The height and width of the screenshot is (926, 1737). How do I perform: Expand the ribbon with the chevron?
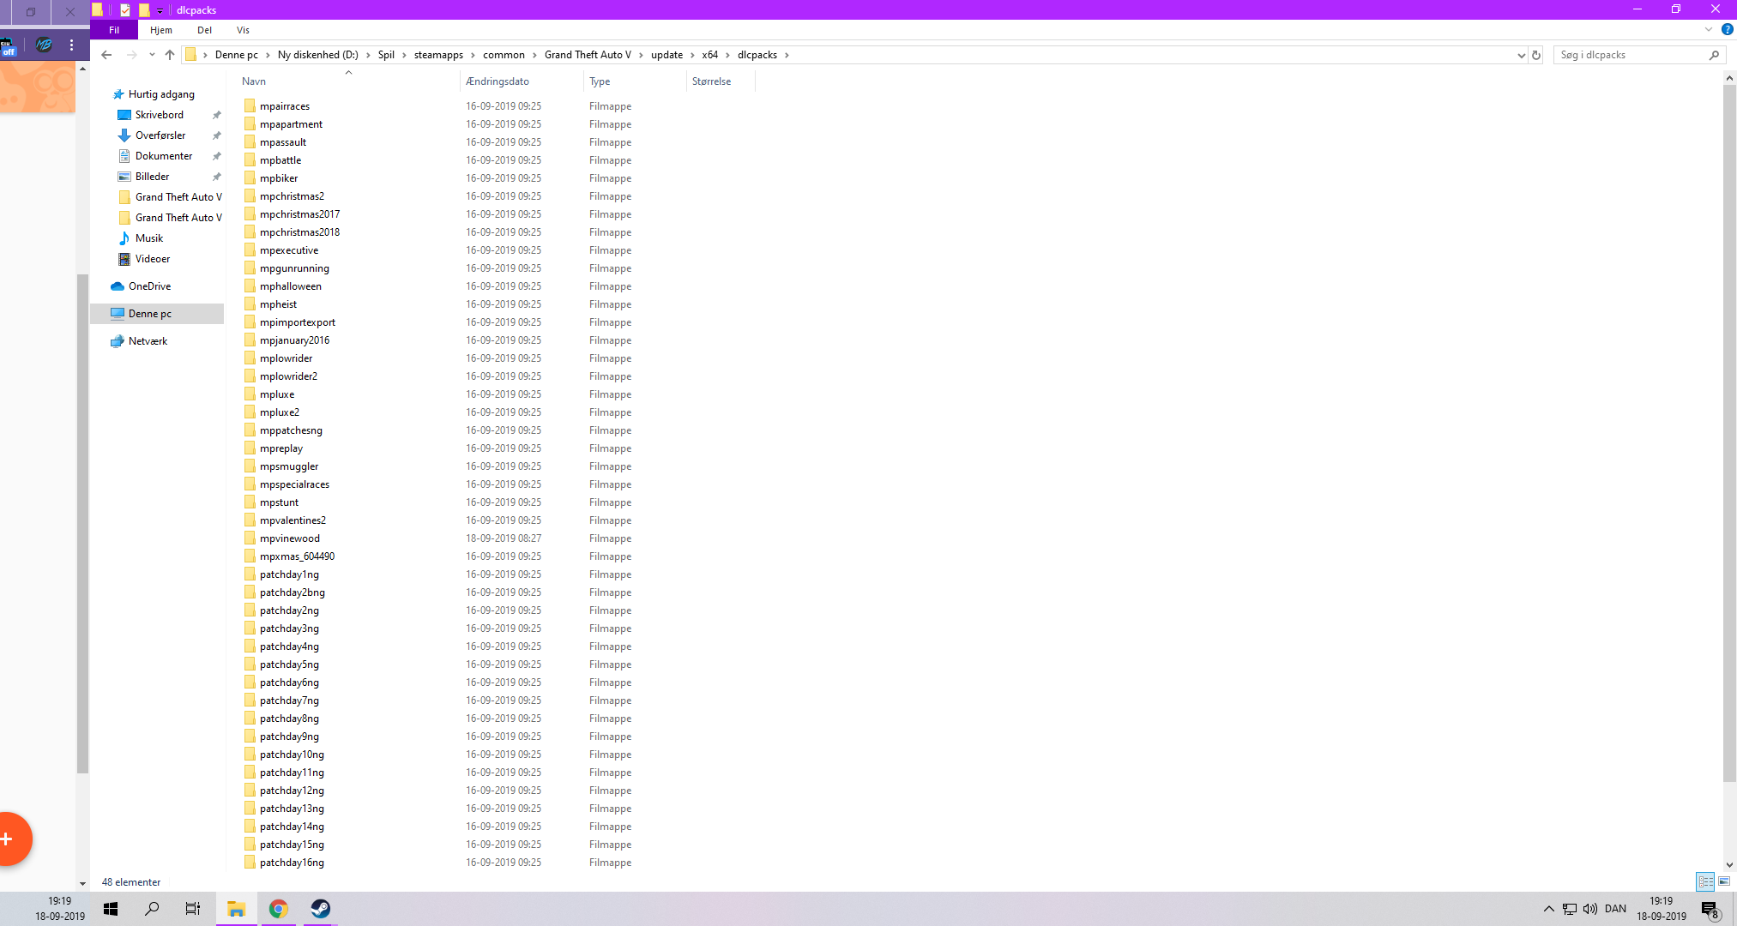tap(1709, 29)
